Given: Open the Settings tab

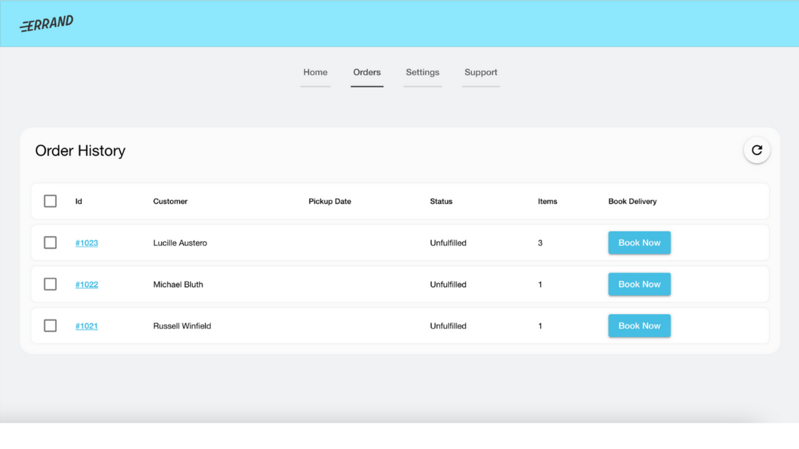Looking at the screenshot, I should pos(423,72).
